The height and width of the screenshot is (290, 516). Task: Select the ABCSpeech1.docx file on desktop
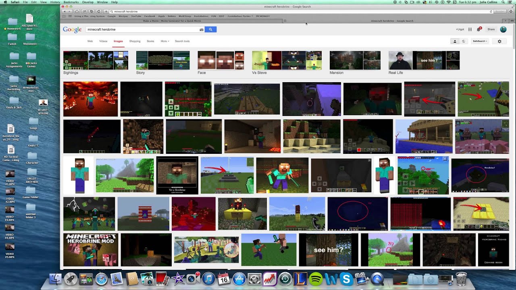[29, 22]
